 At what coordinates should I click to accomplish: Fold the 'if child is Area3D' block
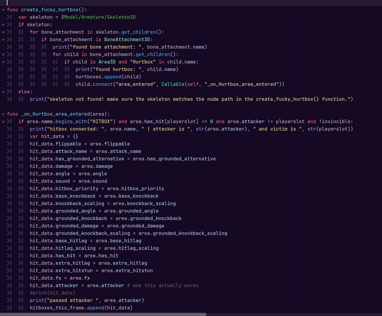click(3, 62)
